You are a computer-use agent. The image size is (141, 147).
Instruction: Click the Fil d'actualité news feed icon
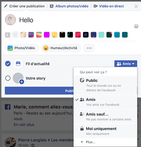18,64
